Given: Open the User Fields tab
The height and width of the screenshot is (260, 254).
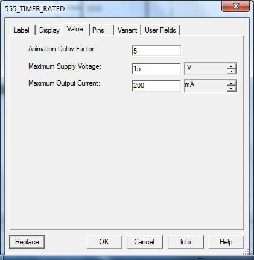Looking at the screenshot, I should click(x=160, y=30).
